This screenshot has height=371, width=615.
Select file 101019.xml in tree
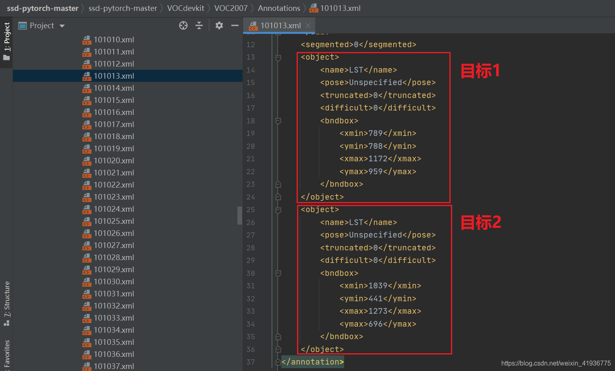[x=114, y=148]
